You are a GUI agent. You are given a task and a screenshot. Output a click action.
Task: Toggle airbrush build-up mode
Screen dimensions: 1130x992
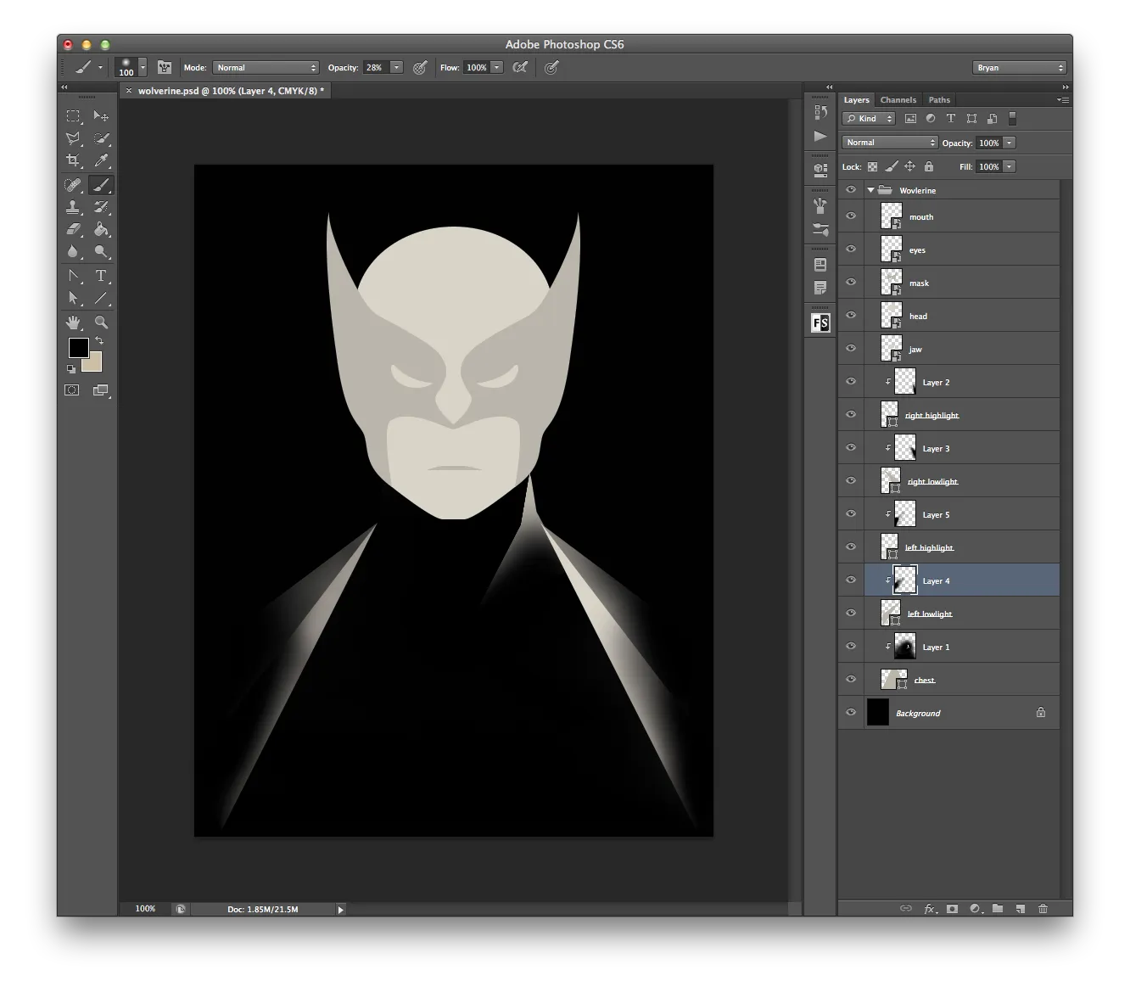(521, 68)
